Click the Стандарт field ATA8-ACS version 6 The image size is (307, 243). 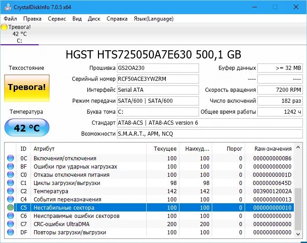[210, 123]
